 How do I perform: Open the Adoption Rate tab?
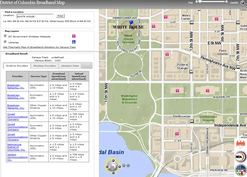[70, 65]
